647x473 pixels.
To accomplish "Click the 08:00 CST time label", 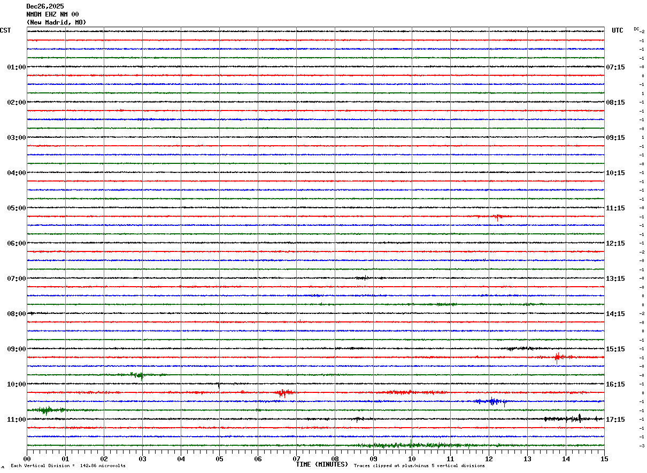I will [16, 314].
